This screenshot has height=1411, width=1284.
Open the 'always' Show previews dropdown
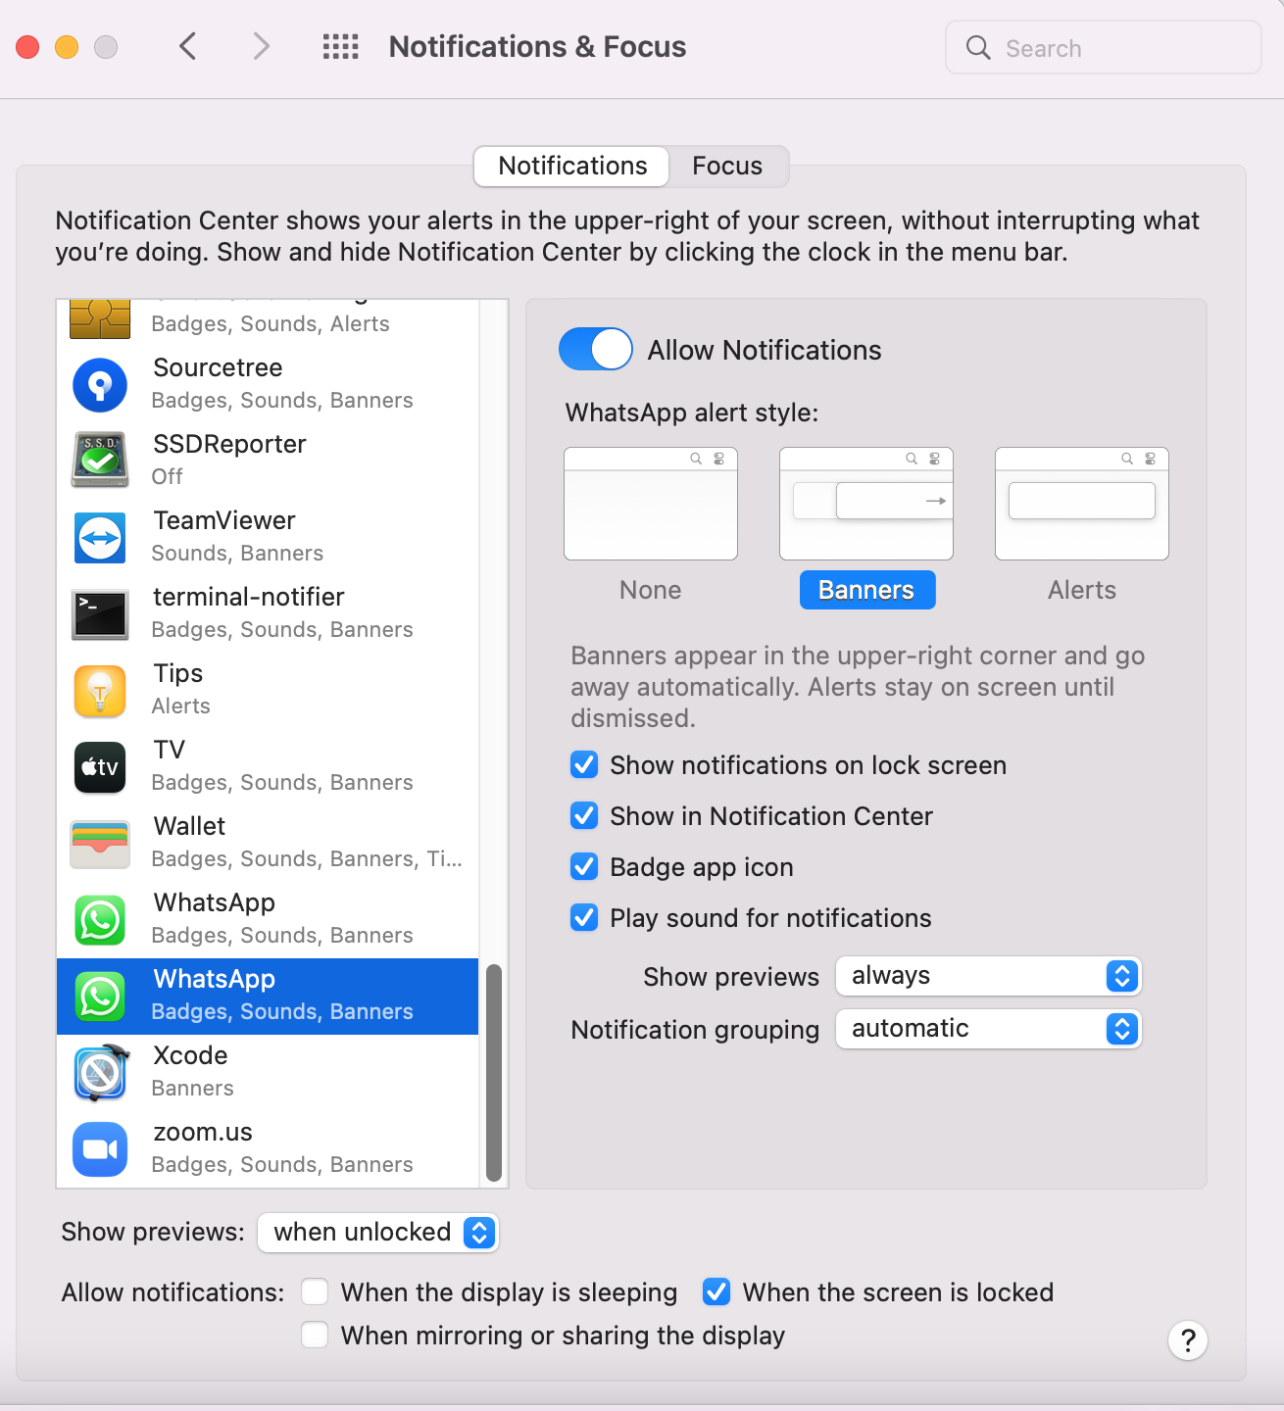click(x=988, y=976)
